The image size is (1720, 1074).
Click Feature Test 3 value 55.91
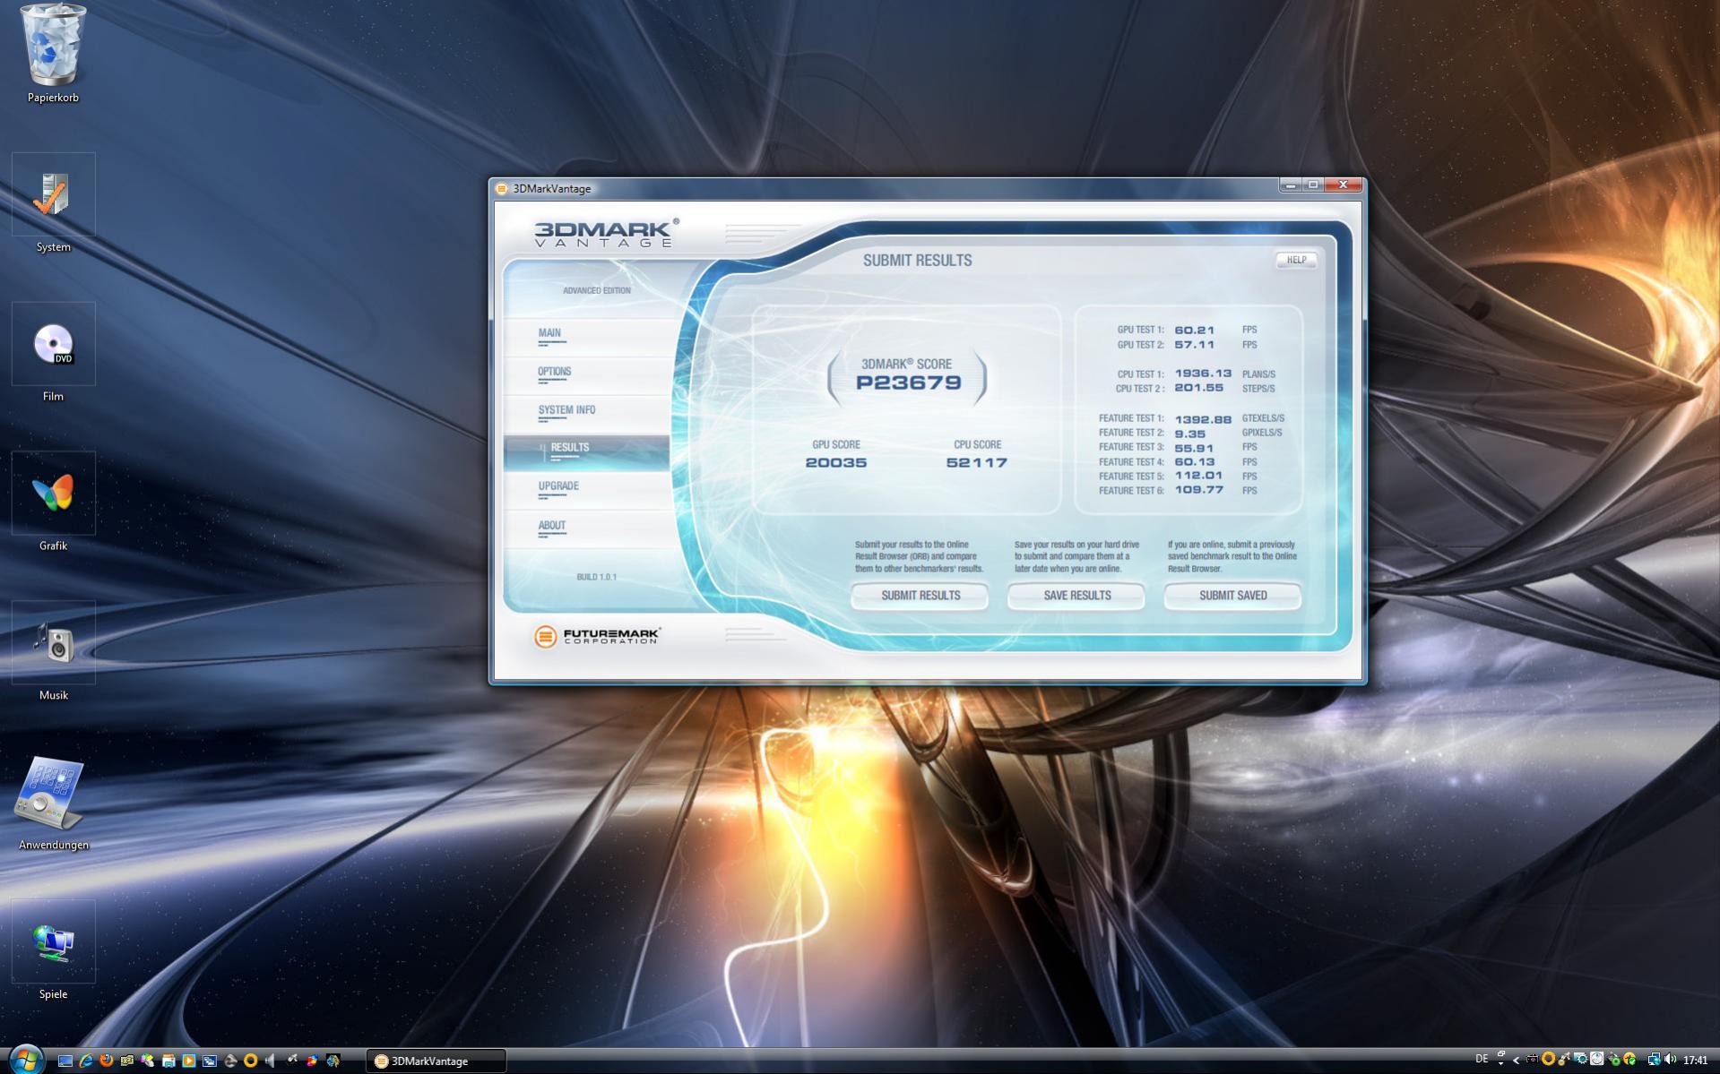1194,448
